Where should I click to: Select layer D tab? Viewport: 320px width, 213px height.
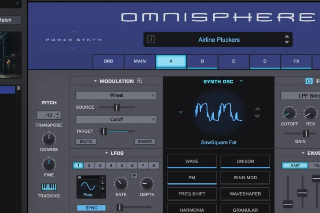(265, 61)
